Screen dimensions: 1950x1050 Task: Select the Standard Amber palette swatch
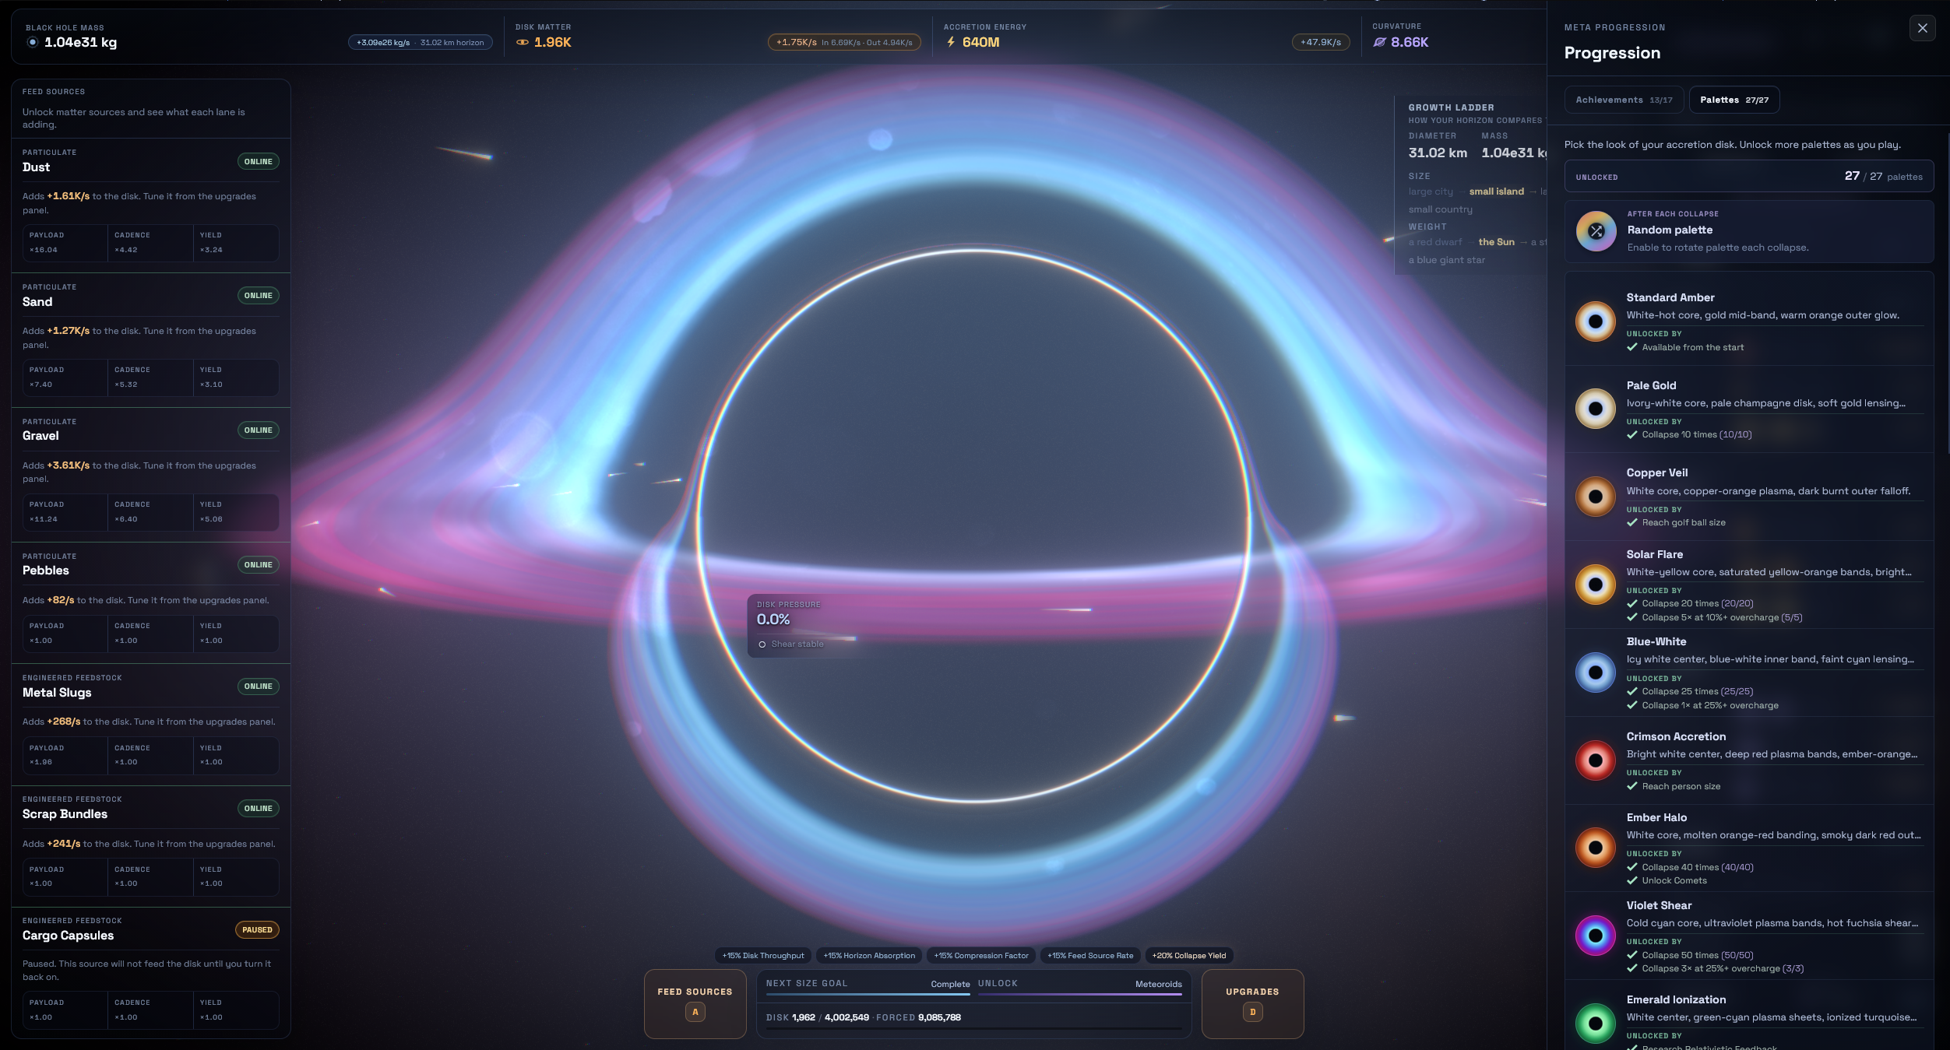(x=1596, y=321)
